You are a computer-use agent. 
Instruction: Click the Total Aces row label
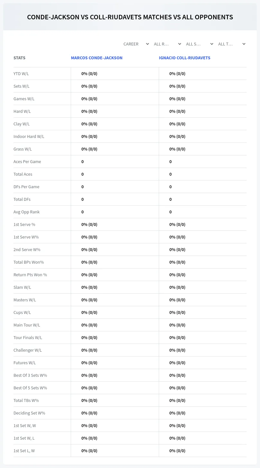tap(23, 174)
